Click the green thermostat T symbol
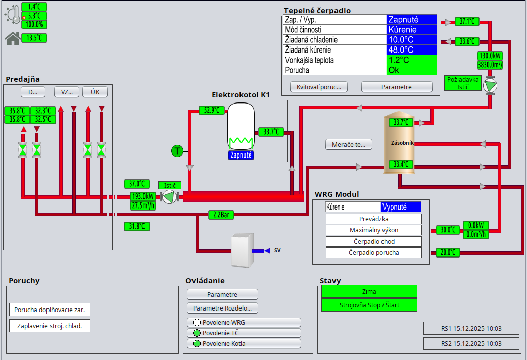 click(x=177, y=150)
